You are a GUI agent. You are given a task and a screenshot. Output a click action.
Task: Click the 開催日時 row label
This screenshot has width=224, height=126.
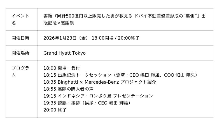point(20,38)
